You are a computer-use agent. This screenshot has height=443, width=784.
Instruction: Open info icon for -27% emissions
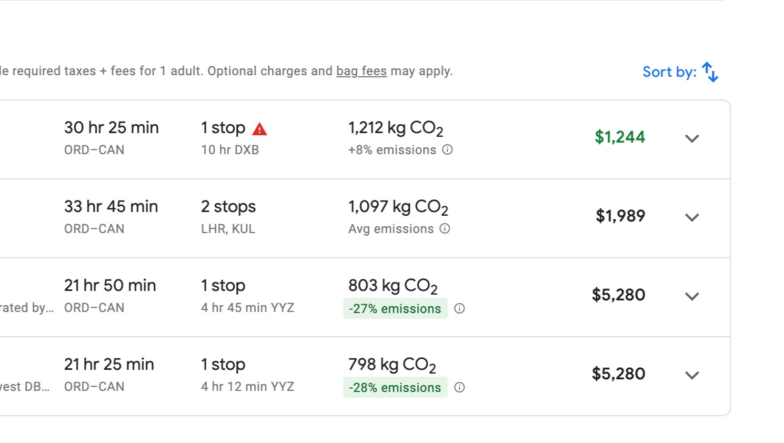coord(459,308)
